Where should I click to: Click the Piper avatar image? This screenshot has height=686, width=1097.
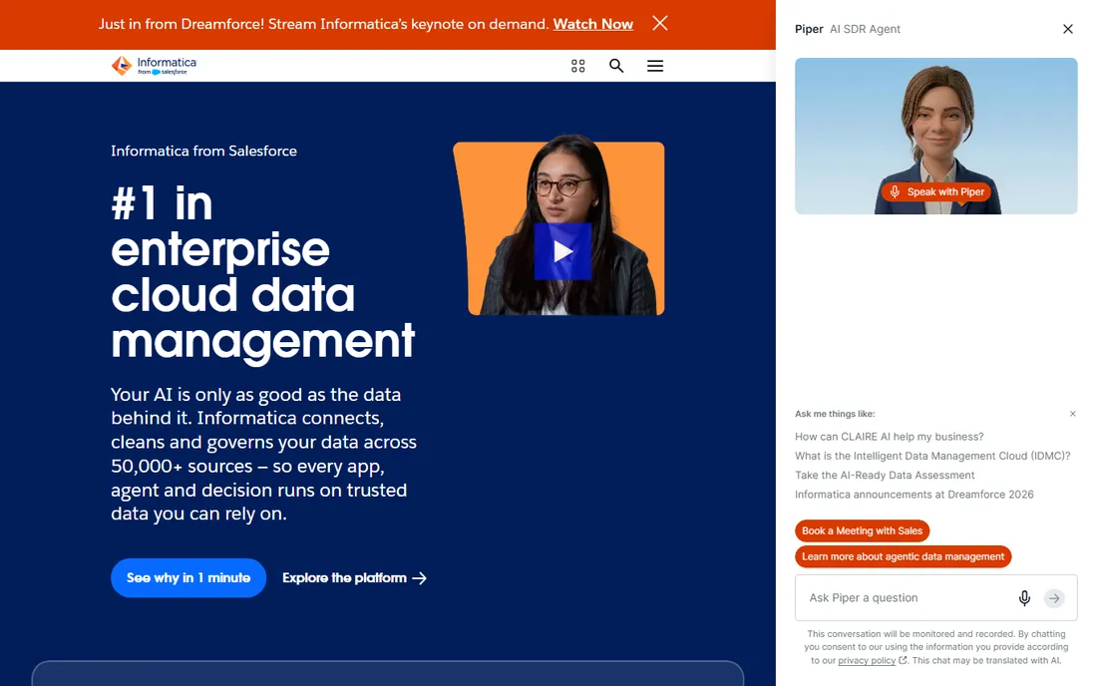point(936,136)
